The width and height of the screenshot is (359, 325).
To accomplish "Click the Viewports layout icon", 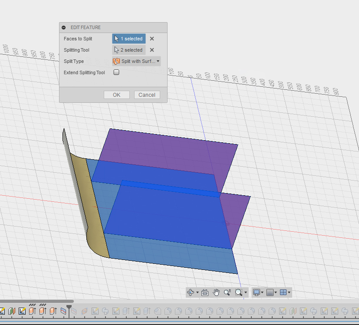I will click(x=283, y=292).
